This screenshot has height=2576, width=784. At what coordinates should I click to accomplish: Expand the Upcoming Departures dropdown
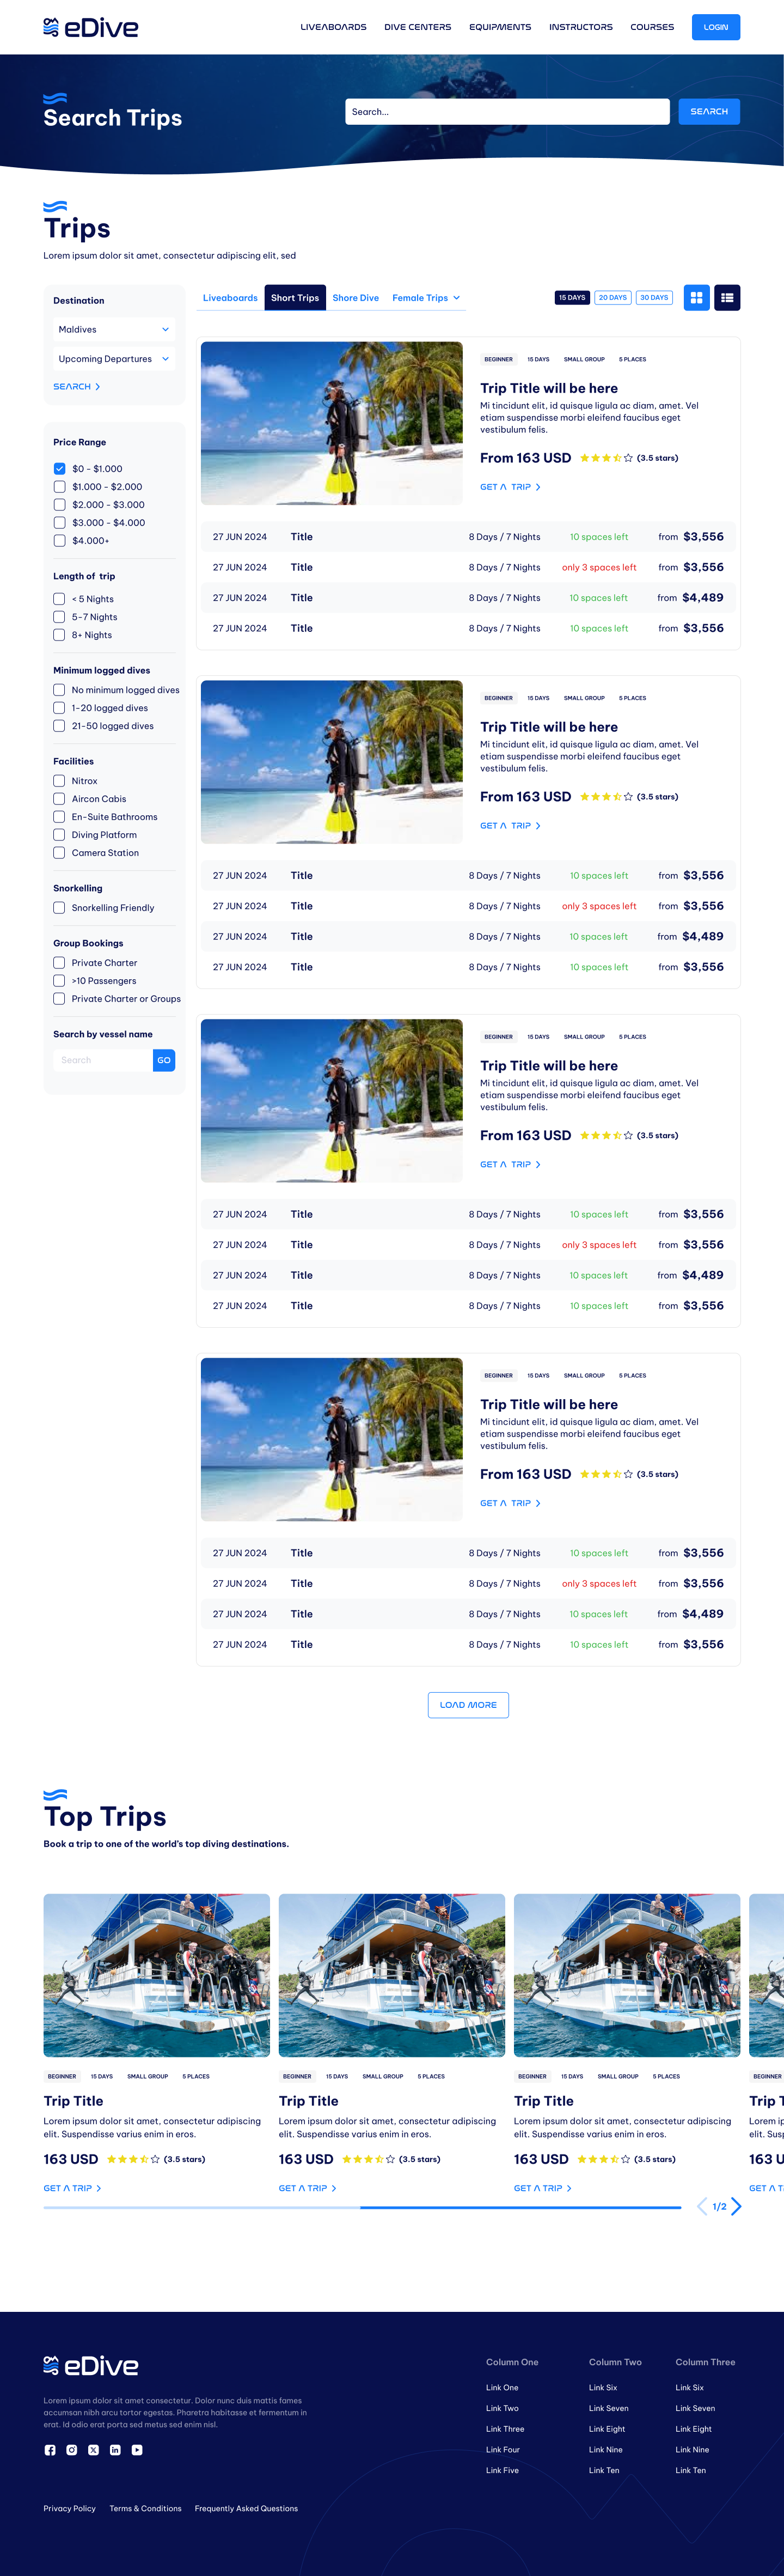[114, 359]
